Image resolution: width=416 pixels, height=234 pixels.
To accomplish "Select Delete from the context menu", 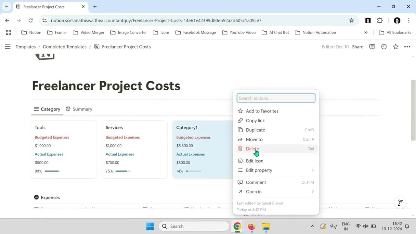I will (x=253, y=149).
